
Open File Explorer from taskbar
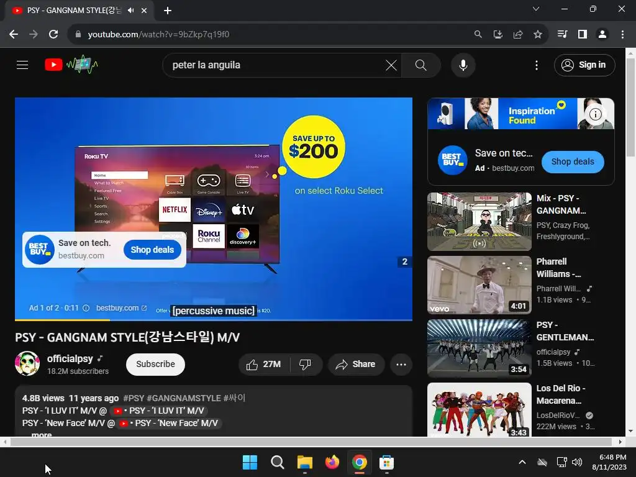click(304, 462)
